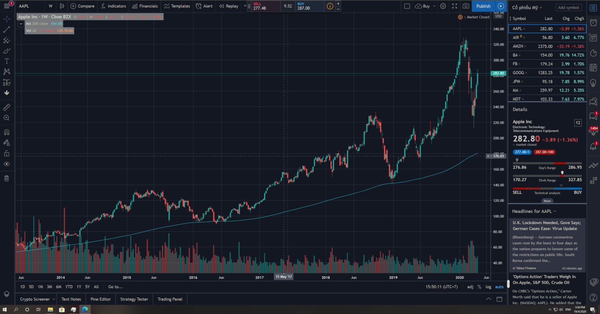This screenshot has height=314, width=600.
Task: Open chart settings gear
Action: click(x=443, y=6)
